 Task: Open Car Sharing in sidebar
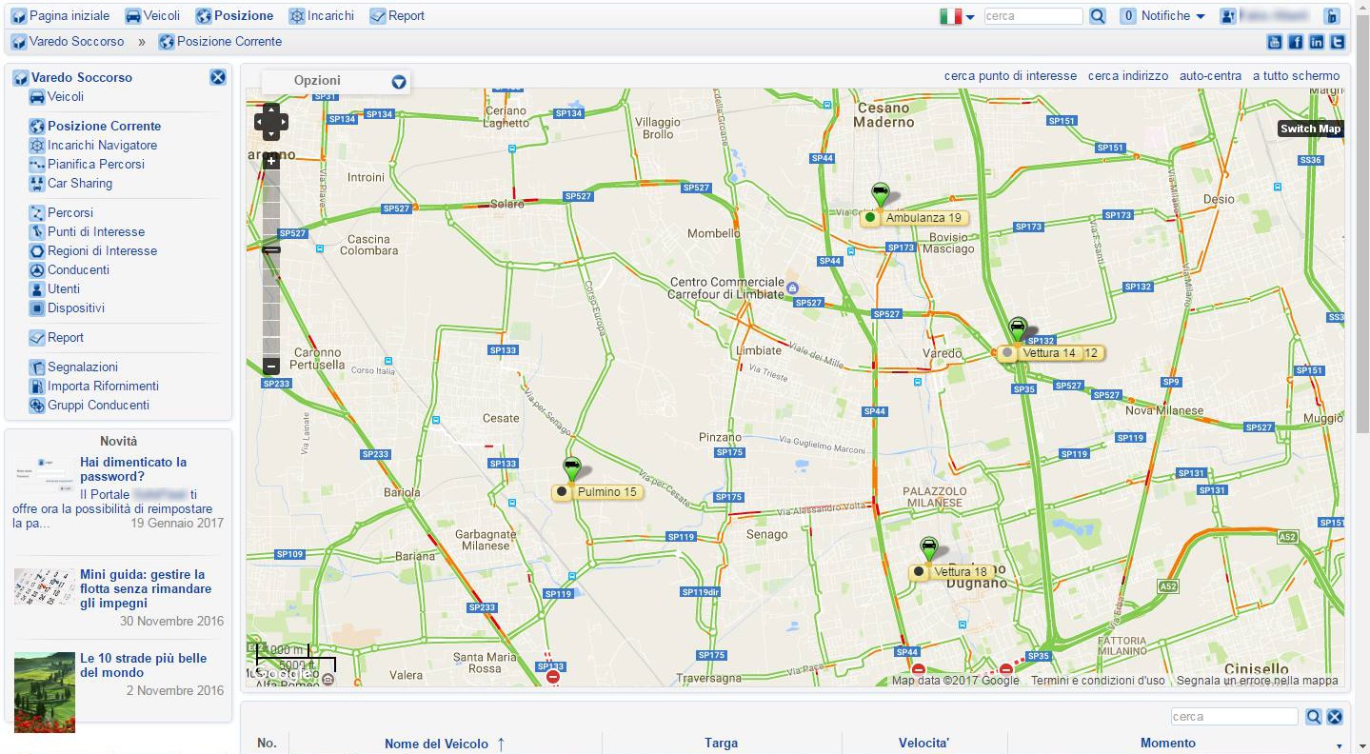pyautogui.click(x=70, y=184)
